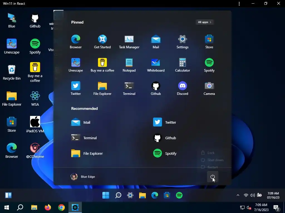Image resolution: width=285 pixels, height=213 pixels.
Task: Launch Unescape in Pinned section
Action: (76, 65)
